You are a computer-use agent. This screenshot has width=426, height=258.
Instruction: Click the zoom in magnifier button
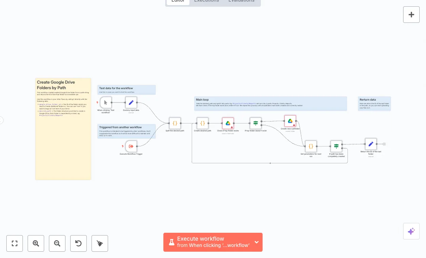(36, 243)
